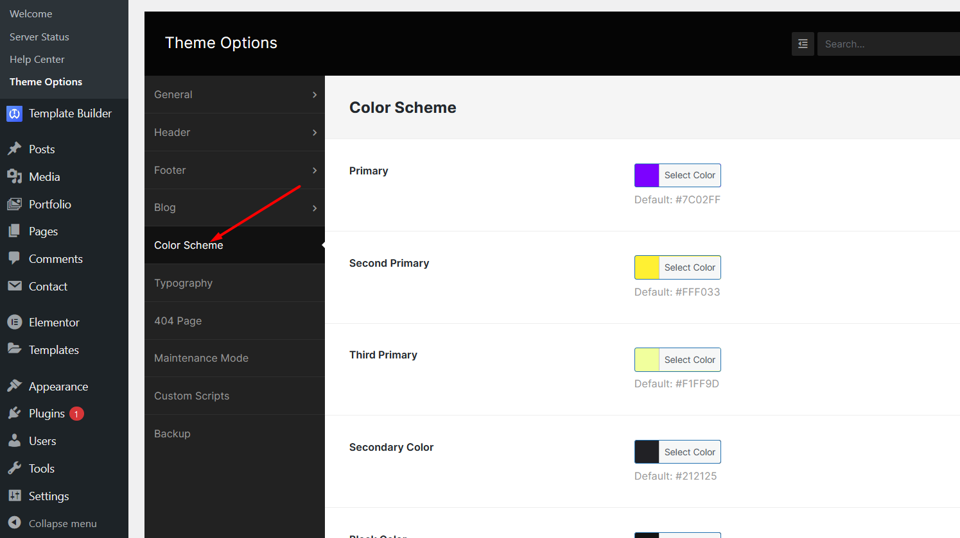Screen dimensions: 960x538
Task: Open the Custom Scripts tab
Action: (234, 396)
